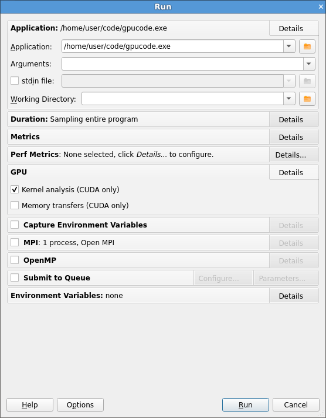Click the queue Parameters... button
This screenshot has width=326, height=418.
tap(286, 278)
